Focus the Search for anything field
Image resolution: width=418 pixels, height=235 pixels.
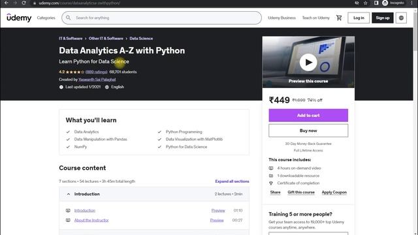(x=161, y=18)
